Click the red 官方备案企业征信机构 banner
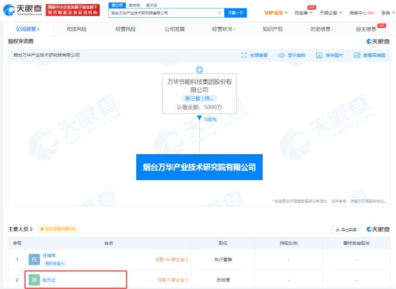The height and width of the screenshot is (289, 396). (x=73, y=10)
